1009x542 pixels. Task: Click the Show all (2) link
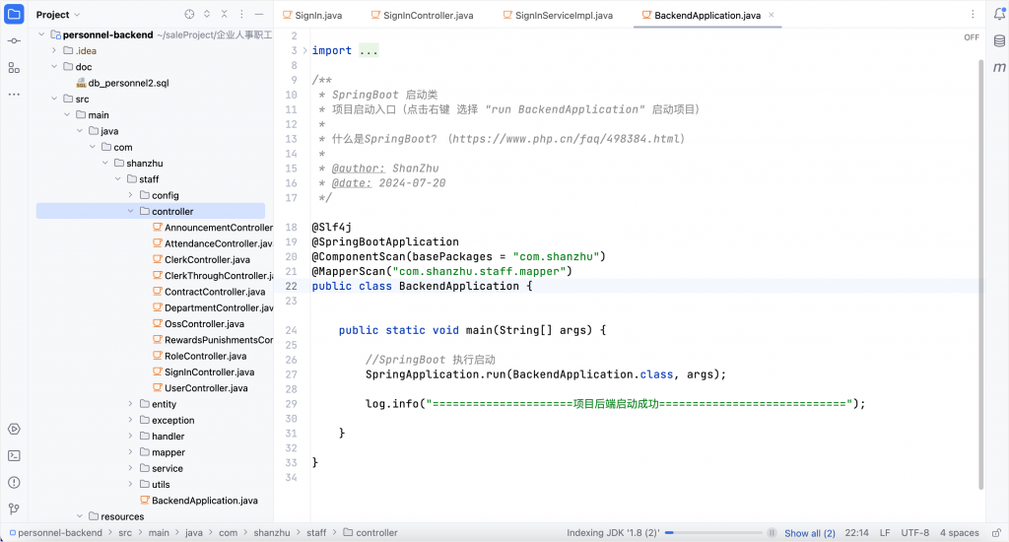coord(809,533)
